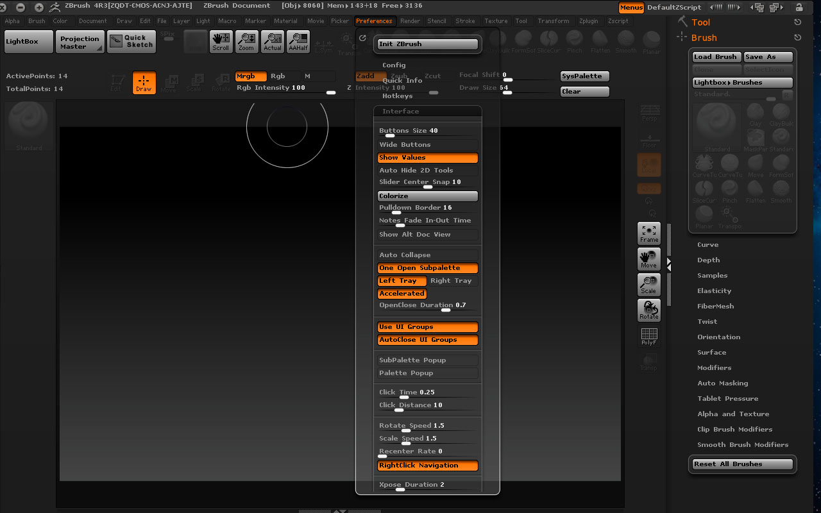Select the Planar brush in top shelf
Image resolution: width=821 pixels, height=513 pixels.
tap(651, 42)
